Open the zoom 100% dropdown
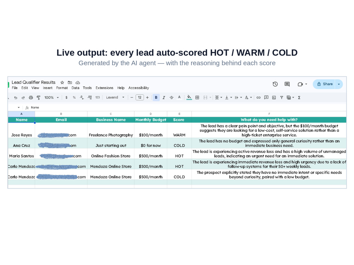The height and width of the screenshot is (265, 354). pos(51,98)
